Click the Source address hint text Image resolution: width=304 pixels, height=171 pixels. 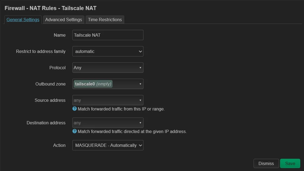pos(121,109)
